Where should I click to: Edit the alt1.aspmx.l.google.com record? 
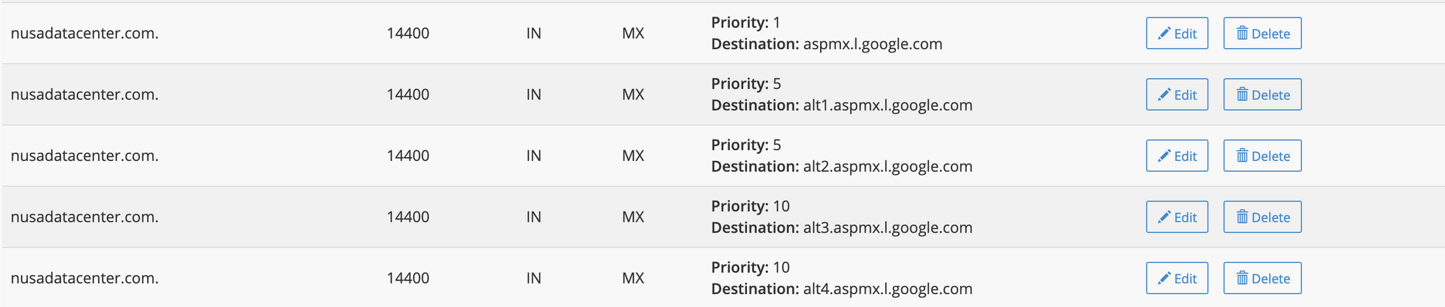click(x=1177, y=95)
